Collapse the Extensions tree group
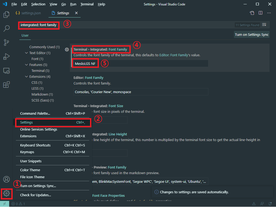Screen dimensions: 276x207 click(26, 77)
